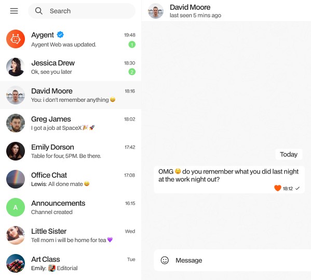Open the Little Sister conversation
This screenshot has height=280, width=311.
coord(71,235)
